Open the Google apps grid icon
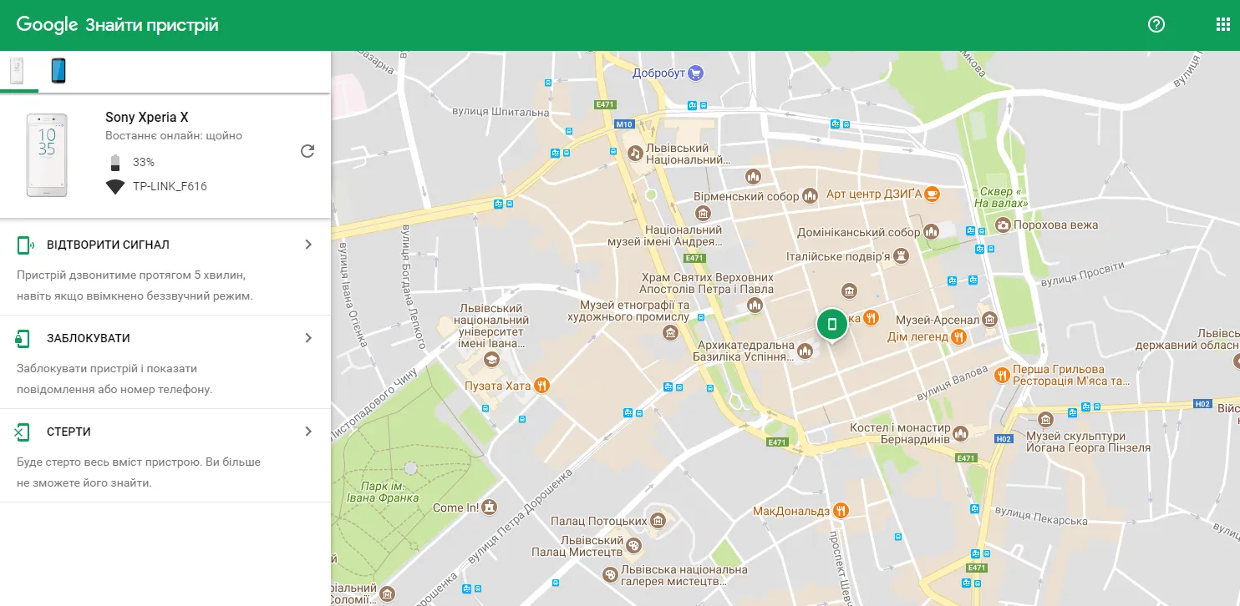Screen dimensions: 1240x606 (x=1222, y=24)
